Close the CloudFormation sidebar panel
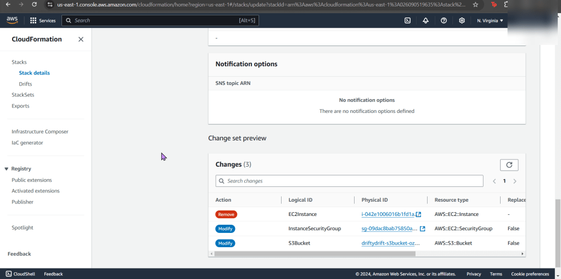This screenshot has height=279, width=561. (81, 39)
